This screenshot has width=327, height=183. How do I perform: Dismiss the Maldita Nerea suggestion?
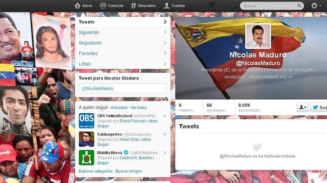click(165, 153)
